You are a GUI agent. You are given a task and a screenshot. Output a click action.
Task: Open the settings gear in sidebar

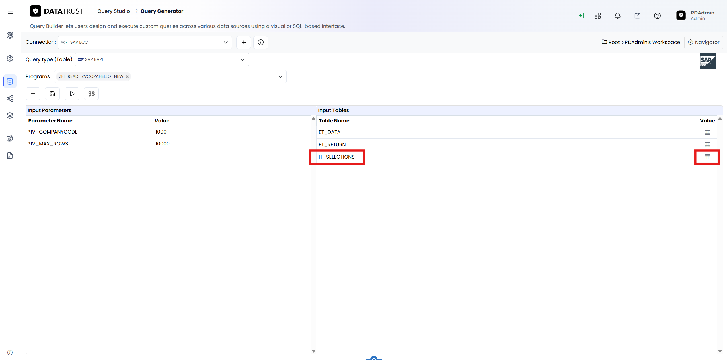(x=10, y=58)
